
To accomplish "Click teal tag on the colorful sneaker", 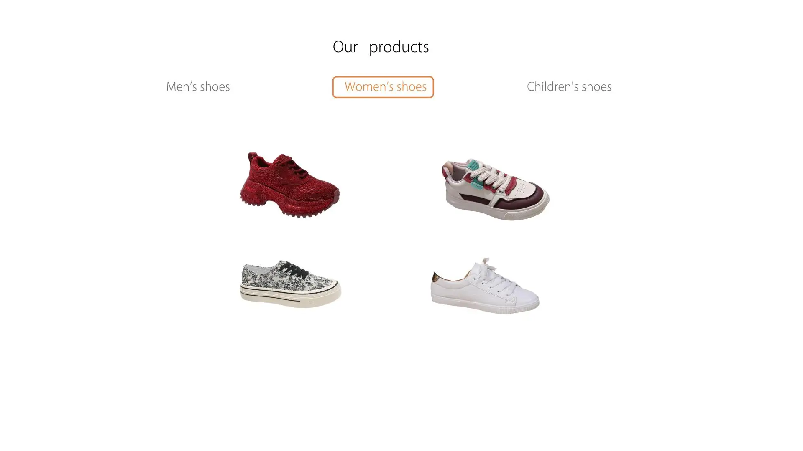I will [x=473, y=165].
